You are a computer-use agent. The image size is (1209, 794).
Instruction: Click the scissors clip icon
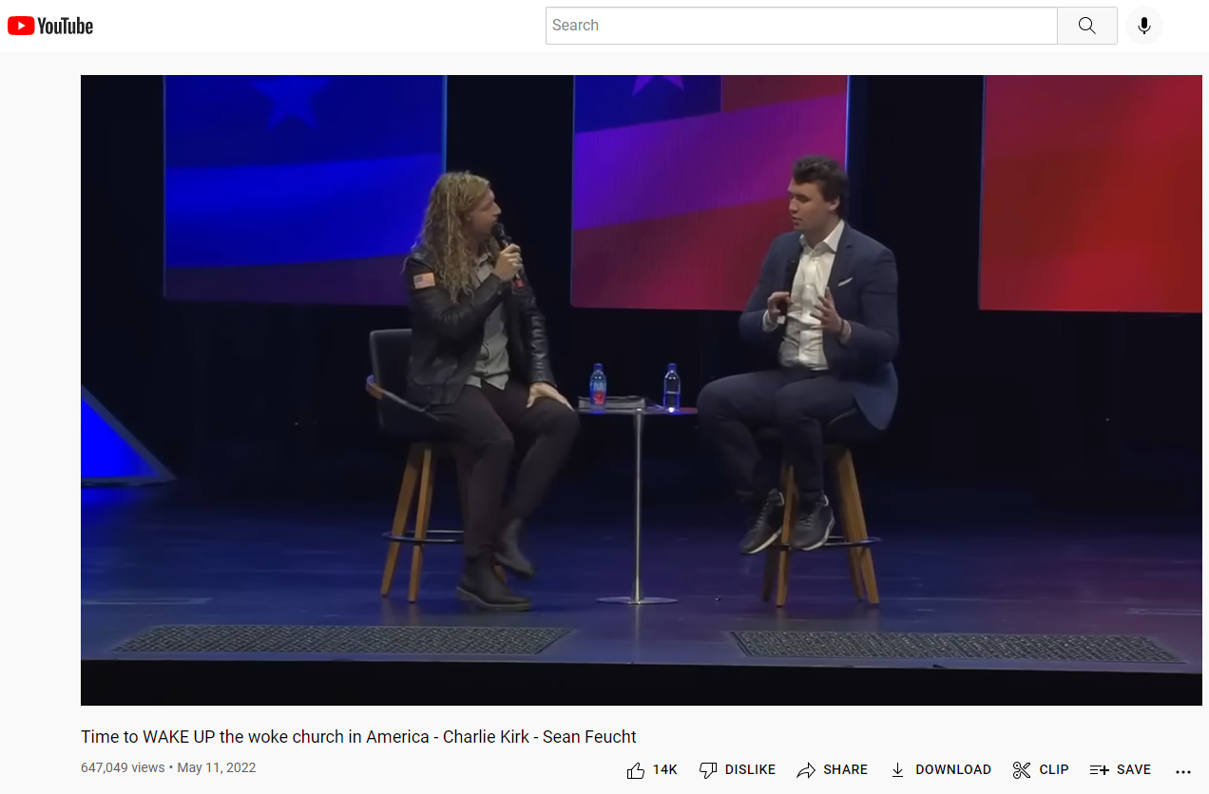click(1022, 770)
